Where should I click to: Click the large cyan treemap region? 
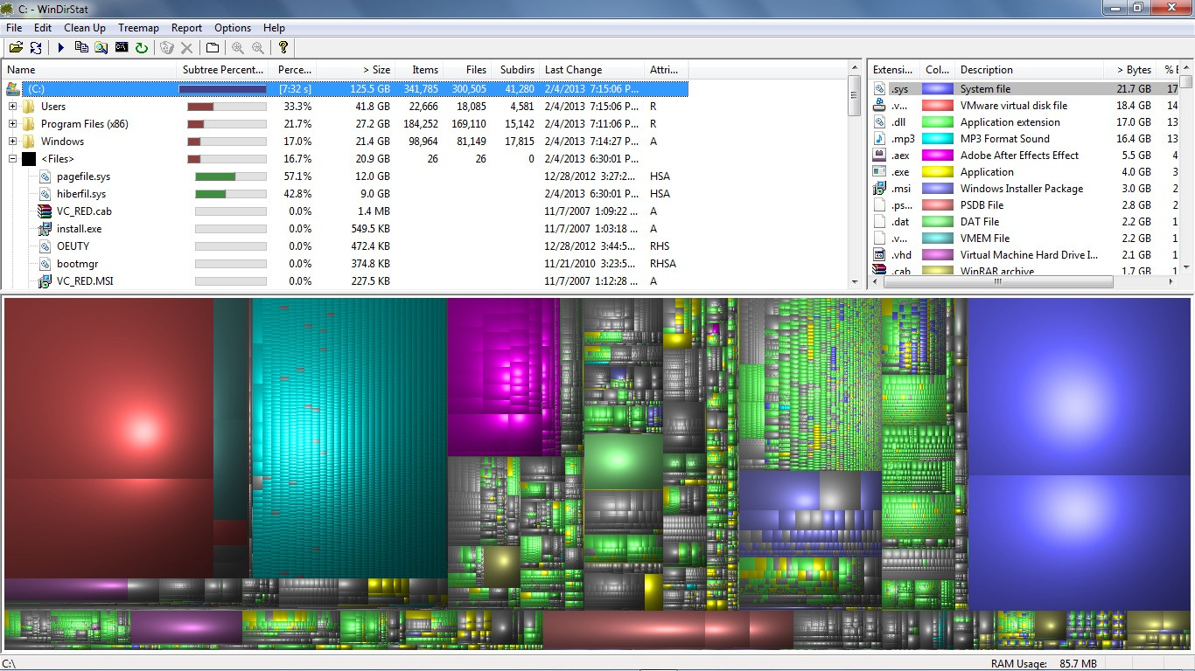click(x=350, y=437)
